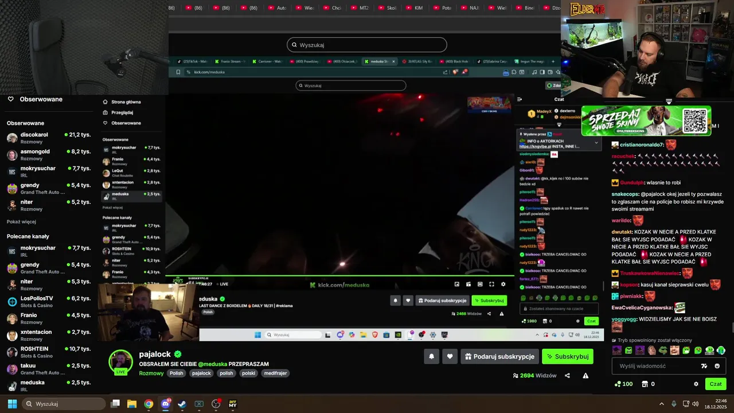
Task: Open pajalock LIVE avatar
Action: 121,363
